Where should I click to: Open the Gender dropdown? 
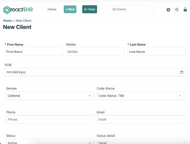[50, 96]
